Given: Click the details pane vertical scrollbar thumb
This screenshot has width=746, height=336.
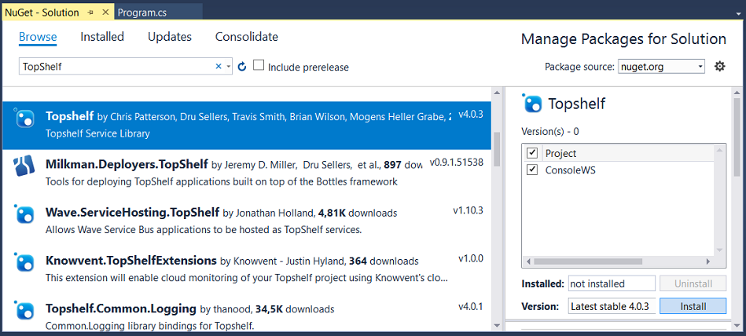Looking at the screenshot, I should tap(737, 138).
